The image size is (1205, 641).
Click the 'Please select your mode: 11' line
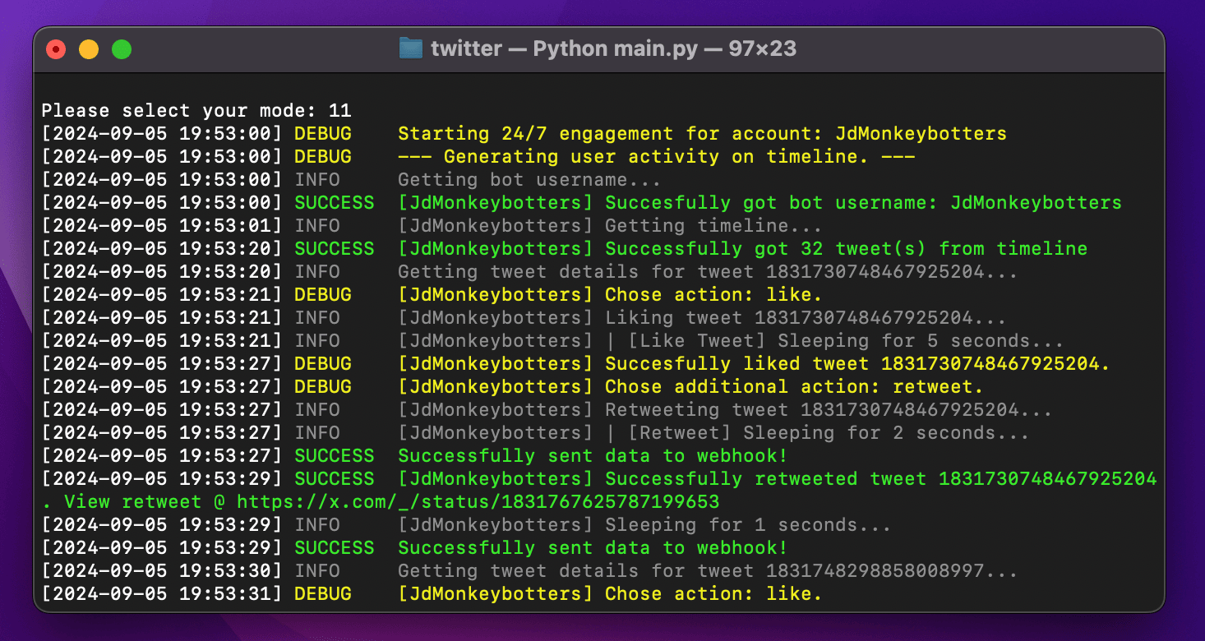click(196, 110)
